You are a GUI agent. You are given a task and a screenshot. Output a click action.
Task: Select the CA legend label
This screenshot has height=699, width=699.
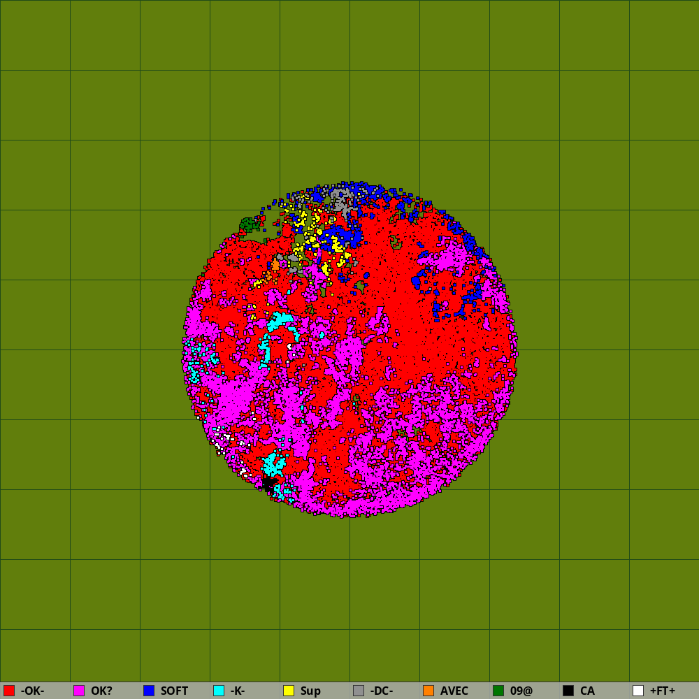[x=588, y=691]
